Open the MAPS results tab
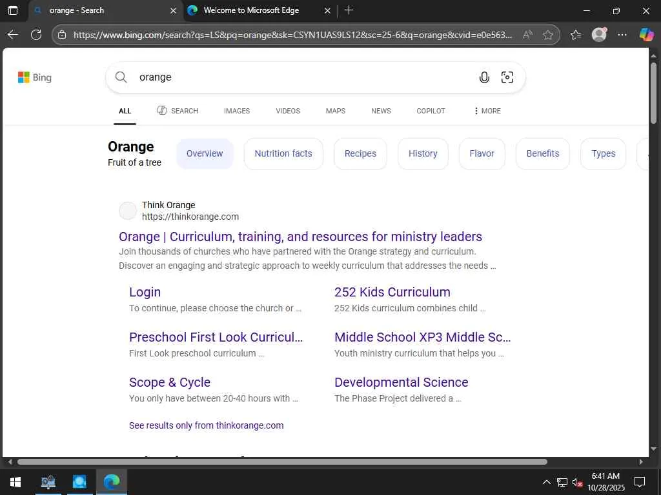 (336, 111)
